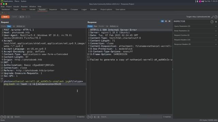Switch to the Target tab
This screenshot has height=122, width=218.
[16, 9]
